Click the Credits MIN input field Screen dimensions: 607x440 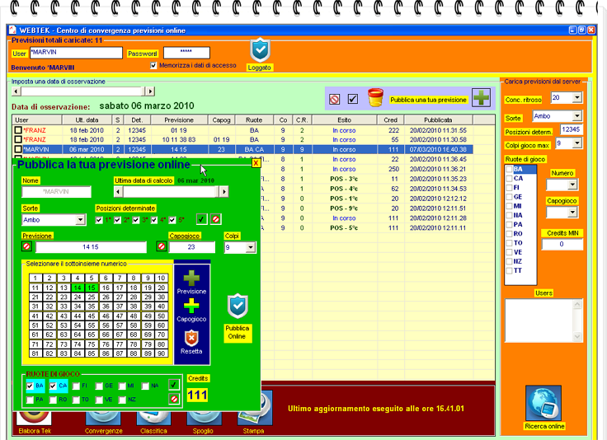(562, 244)
